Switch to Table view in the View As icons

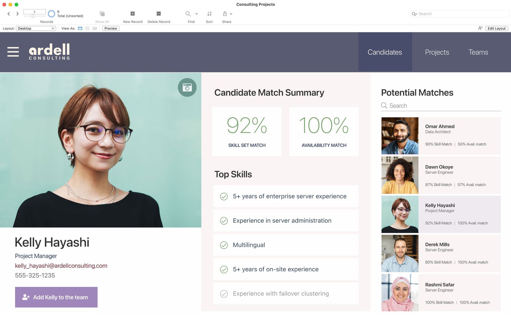point(95,28)
